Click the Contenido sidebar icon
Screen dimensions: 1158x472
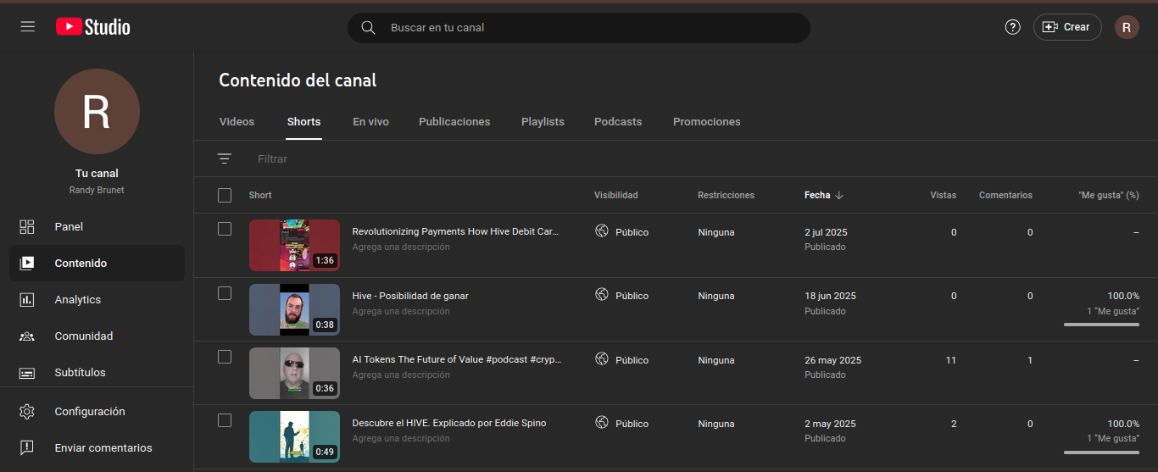[x=27, y=264]
